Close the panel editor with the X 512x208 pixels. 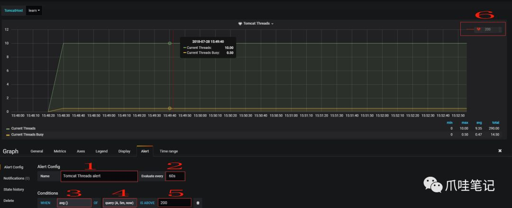pos(500,151)
